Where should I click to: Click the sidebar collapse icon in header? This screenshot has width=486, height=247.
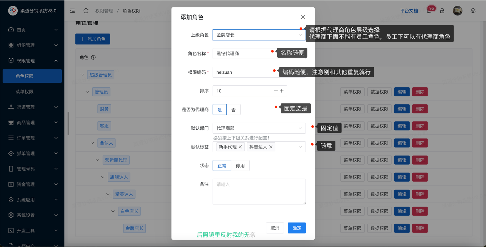tap(73, 11)
